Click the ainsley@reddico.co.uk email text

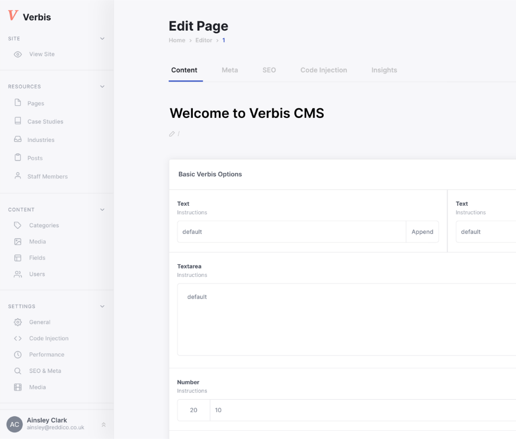tap(55, 428)
